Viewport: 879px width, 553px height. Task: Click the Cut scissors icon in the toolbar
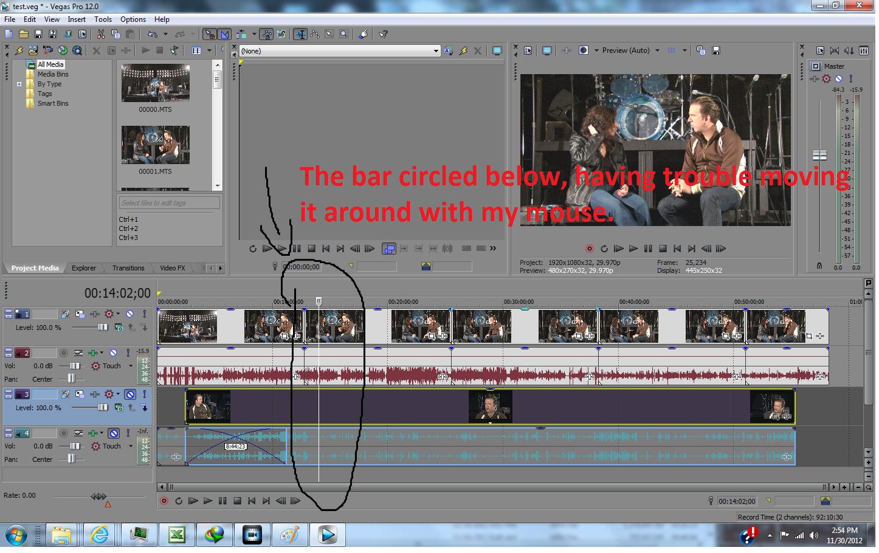(x=102, y=35)
